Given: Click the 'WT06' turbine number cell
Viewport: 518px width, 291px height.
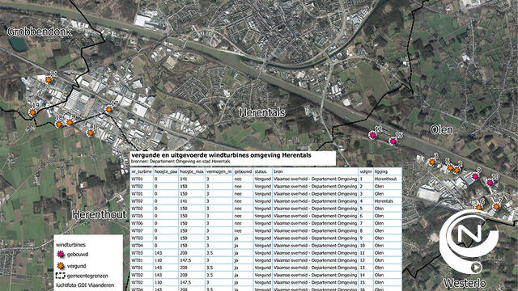Looking at the screenshot, I should click(137, 223).
